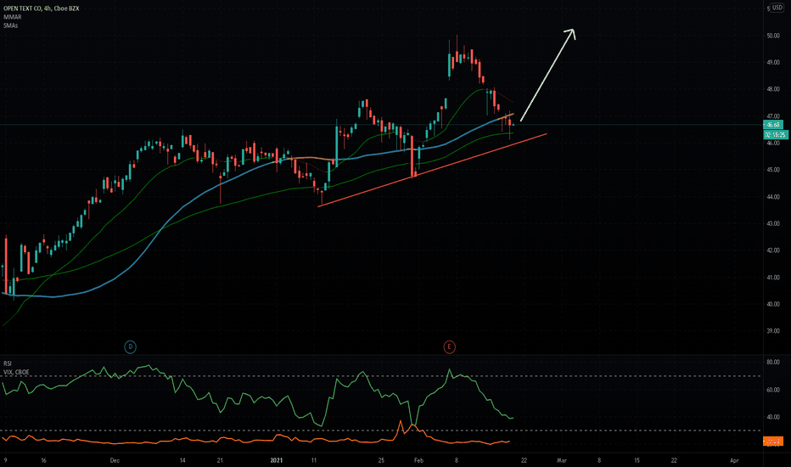Click the red E earnings marker
The image size is (791, 467).
[449, 346]
